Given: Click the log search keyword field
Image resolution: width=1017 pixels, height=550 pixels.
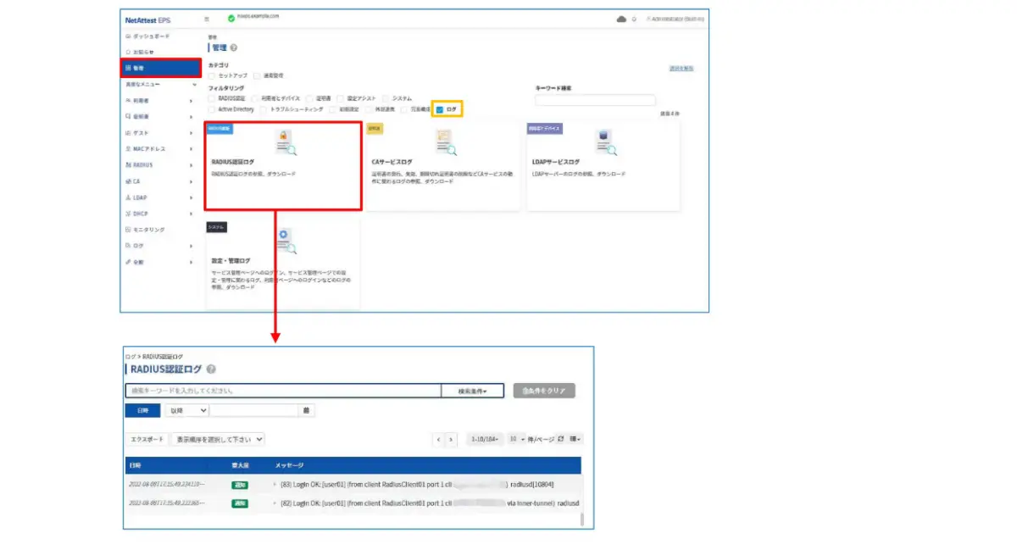Looking at the screenshot, I should pyautogui.click(x=283, y=391).
